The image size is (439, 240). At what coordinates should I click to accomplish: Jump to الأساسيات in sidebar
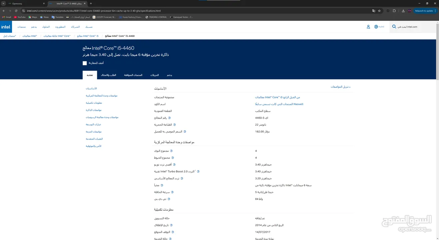[91, 88]
